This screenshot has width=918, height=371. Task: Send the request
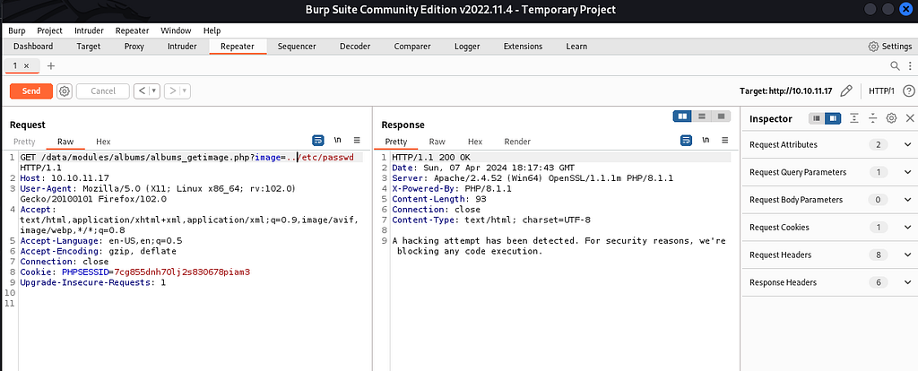(x=31, y=91)
